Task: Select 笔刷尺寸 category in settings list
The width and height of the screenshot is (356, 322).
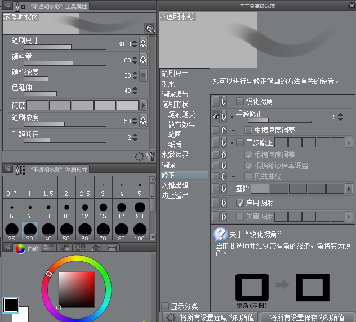Action: (175, 74)
